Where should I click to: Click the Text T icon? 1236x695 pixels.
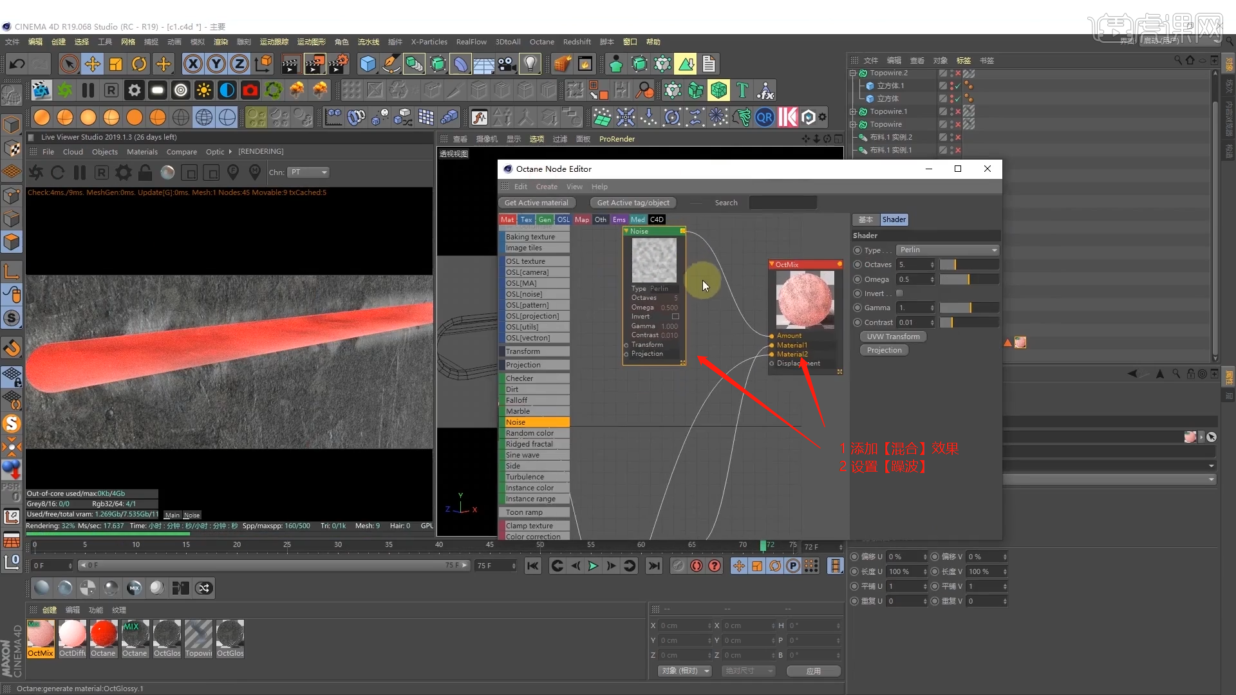[742, 91]
